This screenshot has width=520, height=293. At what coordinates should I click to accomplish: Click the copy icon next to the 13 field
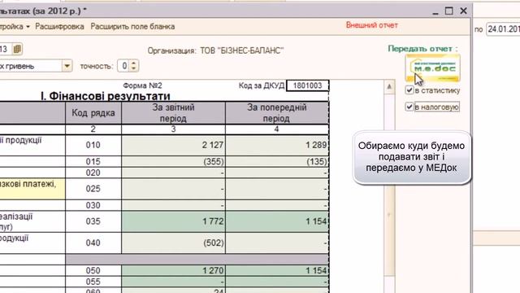point(17,49)
